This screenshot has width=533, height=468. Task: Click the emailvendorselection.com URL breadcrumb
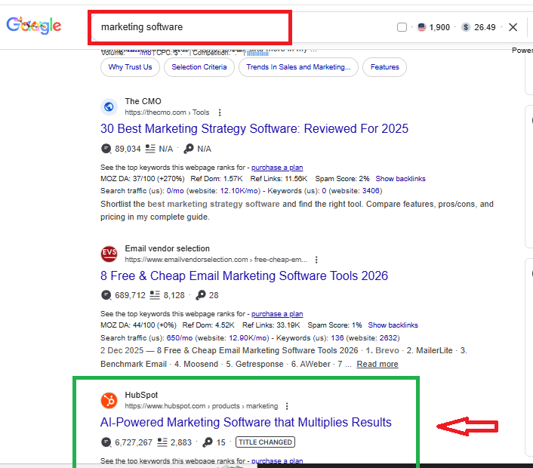[216, 260]
